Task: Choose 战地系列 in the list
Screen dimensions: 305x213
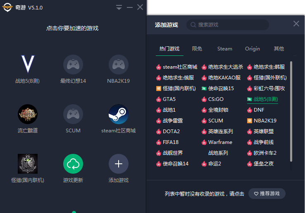Action: coord(218,153)
